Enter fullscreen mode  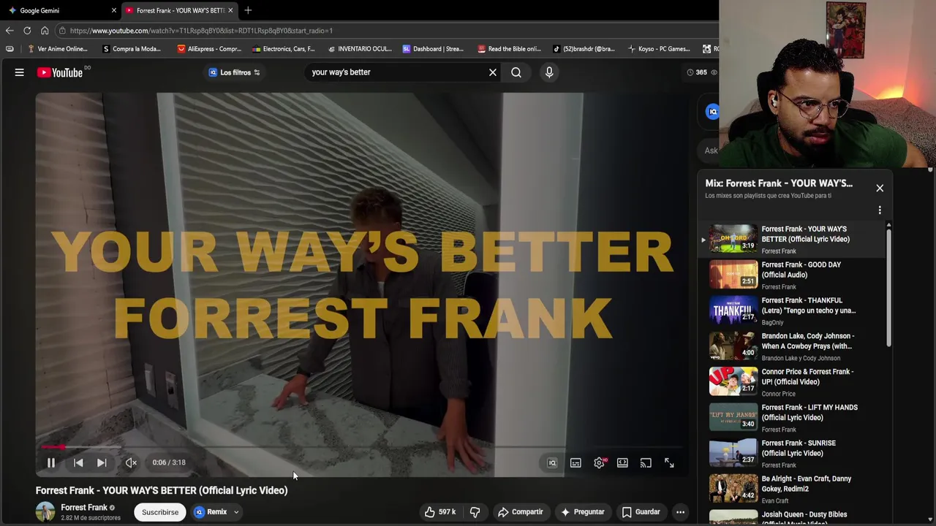669,462
